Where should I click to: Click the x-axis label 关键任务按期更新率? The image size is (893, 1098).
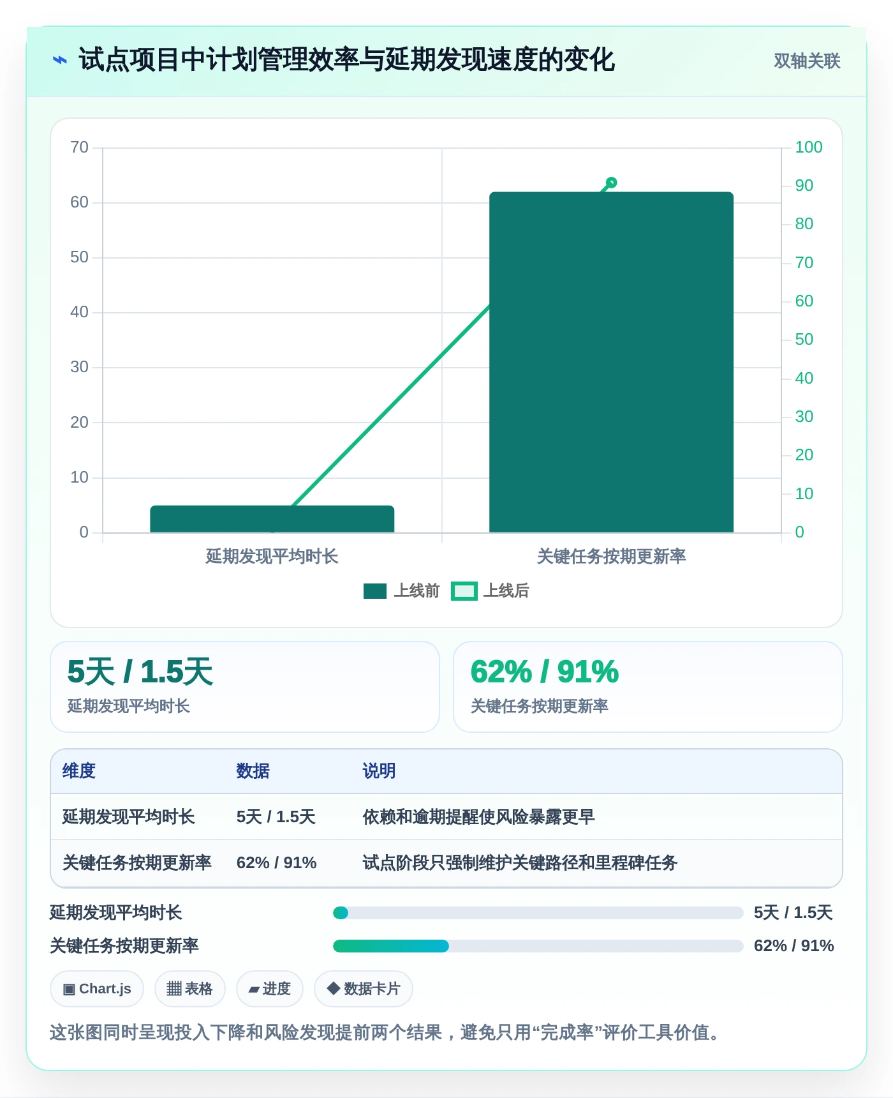click(x=611, y=557)
